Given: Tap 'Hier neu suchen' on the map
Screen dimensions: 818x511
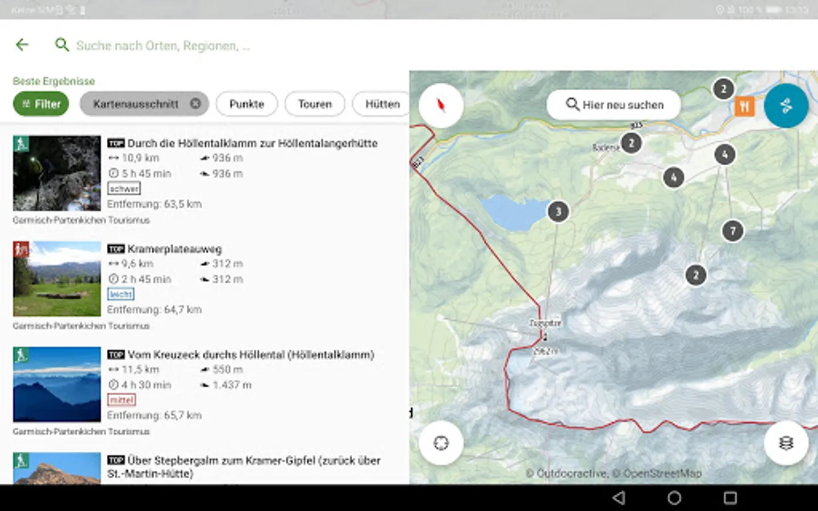Looking at the screenshot, I should pos(614,105).
